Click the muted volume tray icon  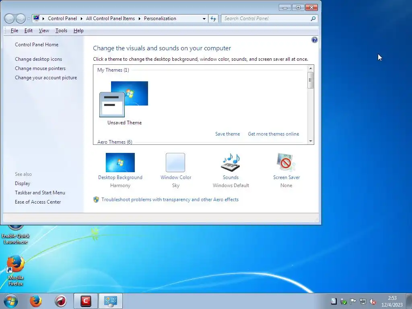pyautogui.click(x=372, y=302)
